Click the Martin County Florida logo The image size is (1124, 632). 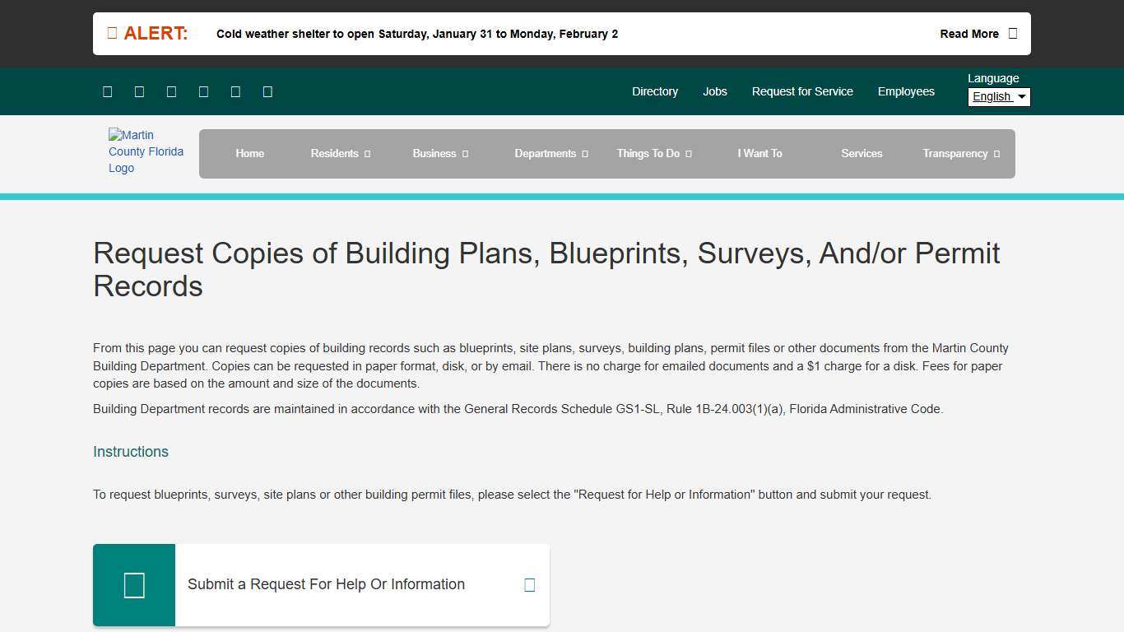coord(146,151)
